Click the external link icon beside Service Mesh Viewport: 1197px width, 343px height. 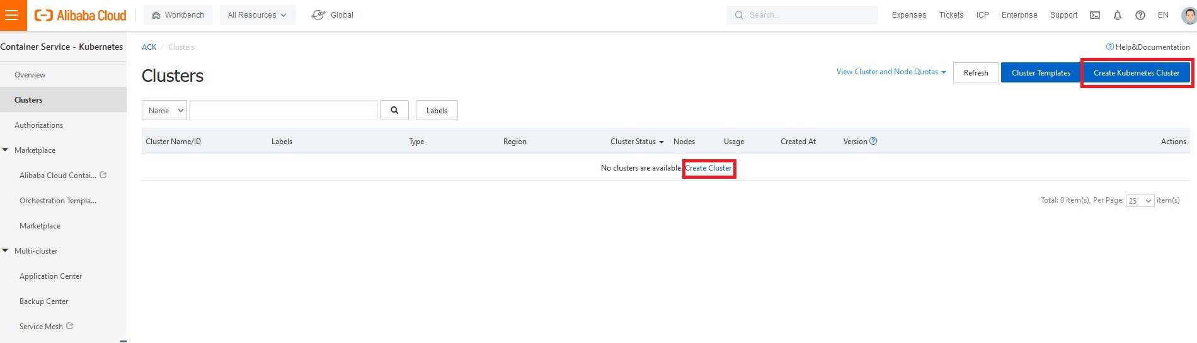click(x=70, y=326)
